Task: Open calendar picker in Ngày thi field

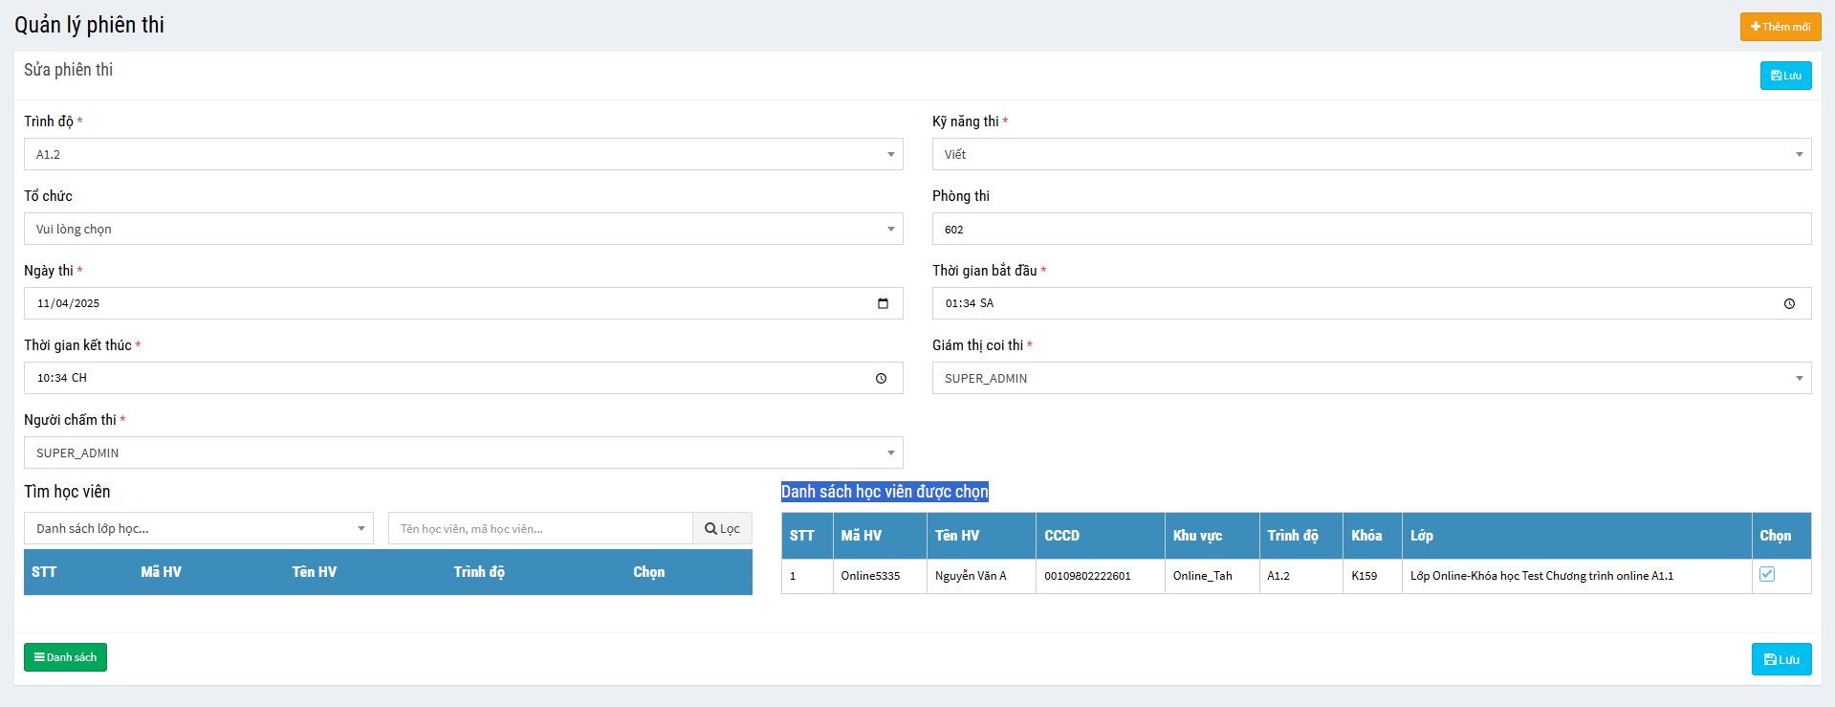Action: [x=883, y=303]
